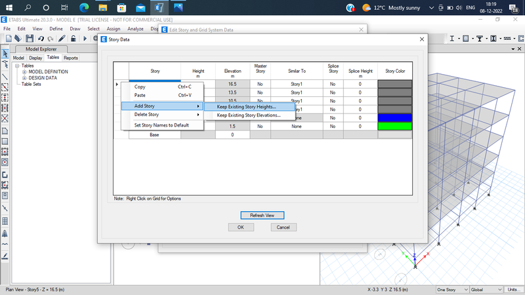Open the Model Explorer panel options arrow

tap(513, 49)
